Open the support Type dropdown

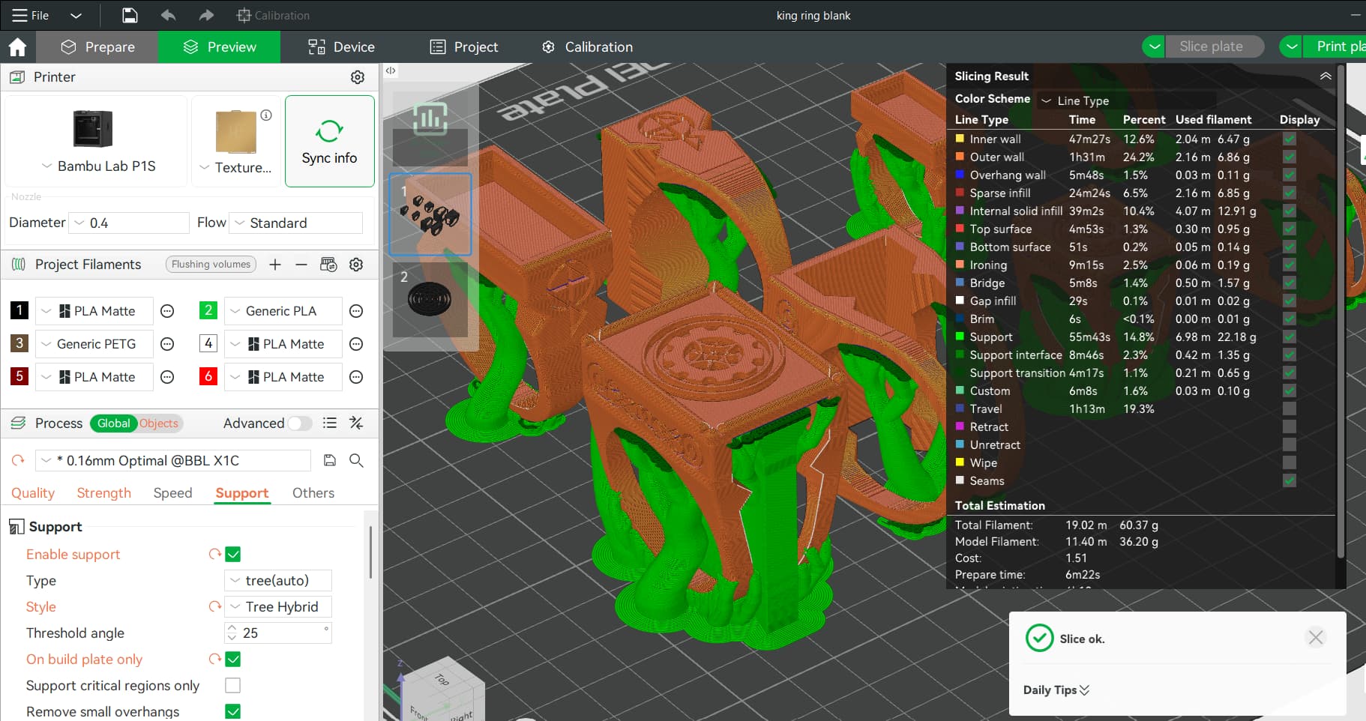pos(277,581)
